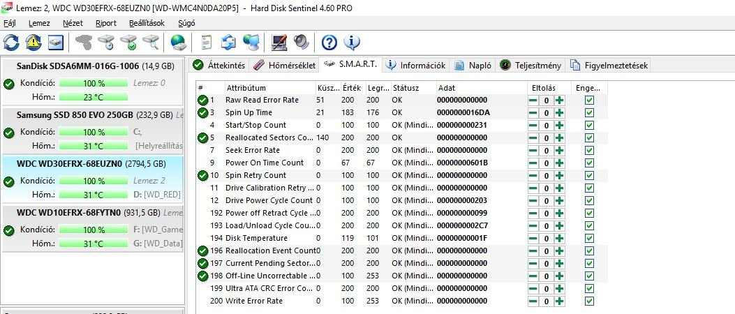Screen dimensions: 735x314
Task: Click the green check icon beside SanDisk Kondíció
Action: pyautogui.click(x=8, y=84)
